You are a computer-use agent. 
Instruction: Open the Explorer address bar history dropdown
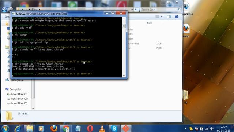coord(132,10)
